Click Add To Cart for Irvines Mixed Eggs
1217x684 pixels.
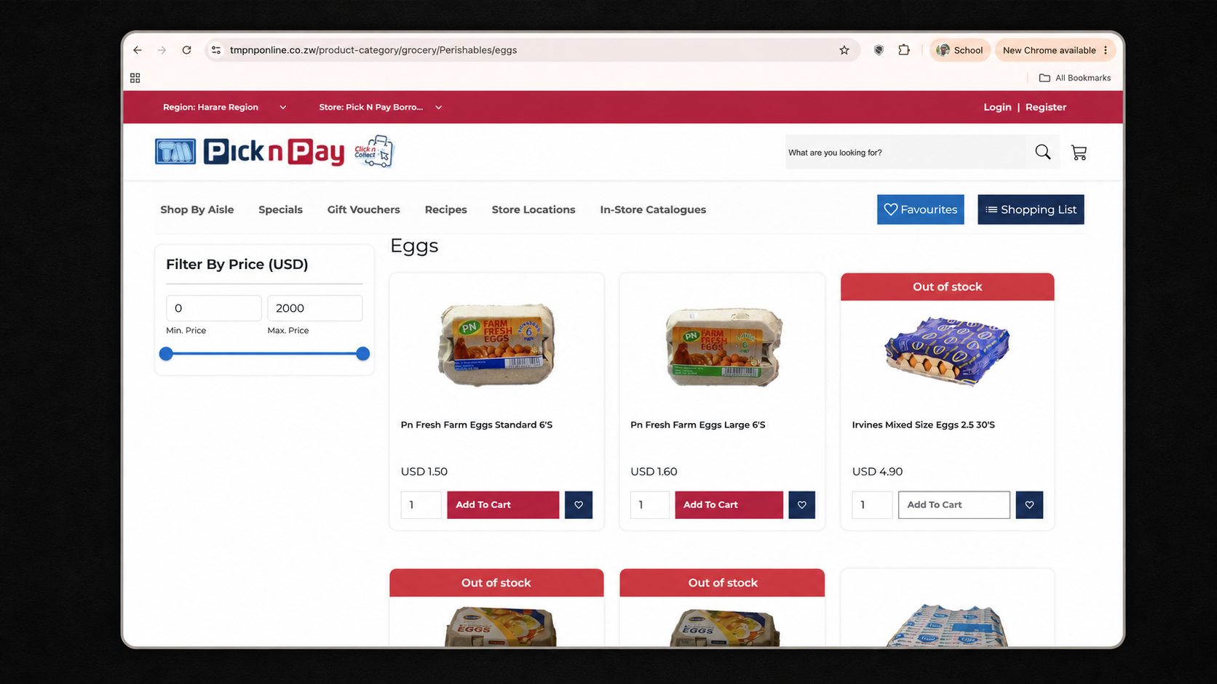click(954, 504)
